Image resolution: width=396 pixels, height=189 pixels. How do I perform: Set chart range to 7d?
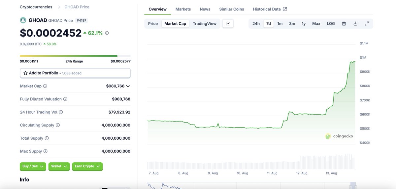(269, 24)
